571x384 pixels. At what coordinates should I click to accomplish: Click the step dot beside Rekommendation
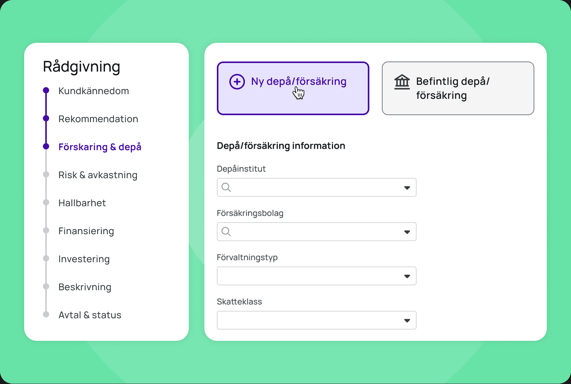tap(46, 118)
